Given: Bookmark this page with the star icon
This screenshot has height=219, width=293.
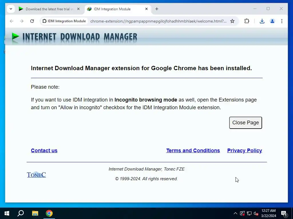Looking at the screenshot, I should [x=232, y=21].
